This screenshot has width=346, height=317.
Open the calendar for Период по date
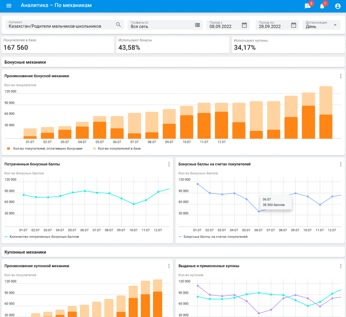click(294, 25)
